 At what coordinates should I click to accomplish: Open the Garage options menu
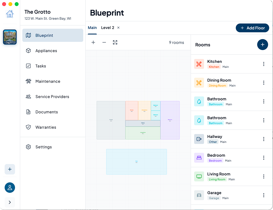pyautogui.click(x=263, y=195)
